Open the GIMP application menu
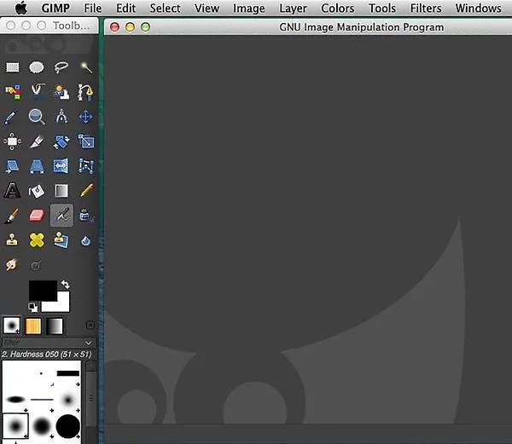The width and height of the screenshot is (512, 444). point(55,9)
